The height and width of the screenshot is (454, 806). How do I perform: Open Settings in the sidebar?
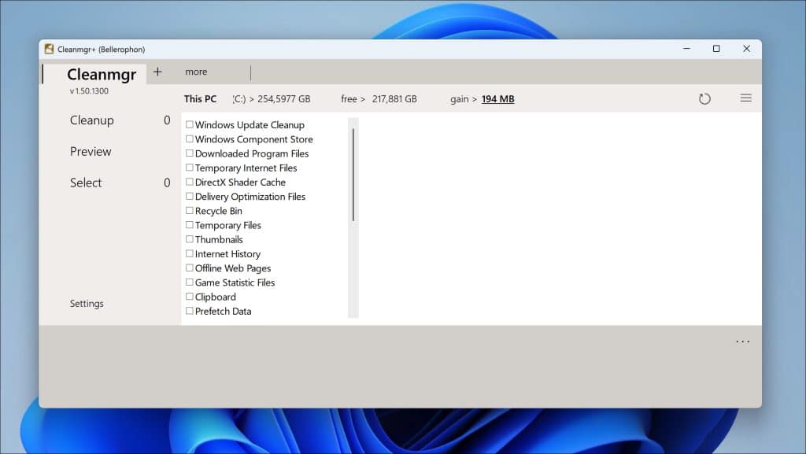[x=87, y=304]
